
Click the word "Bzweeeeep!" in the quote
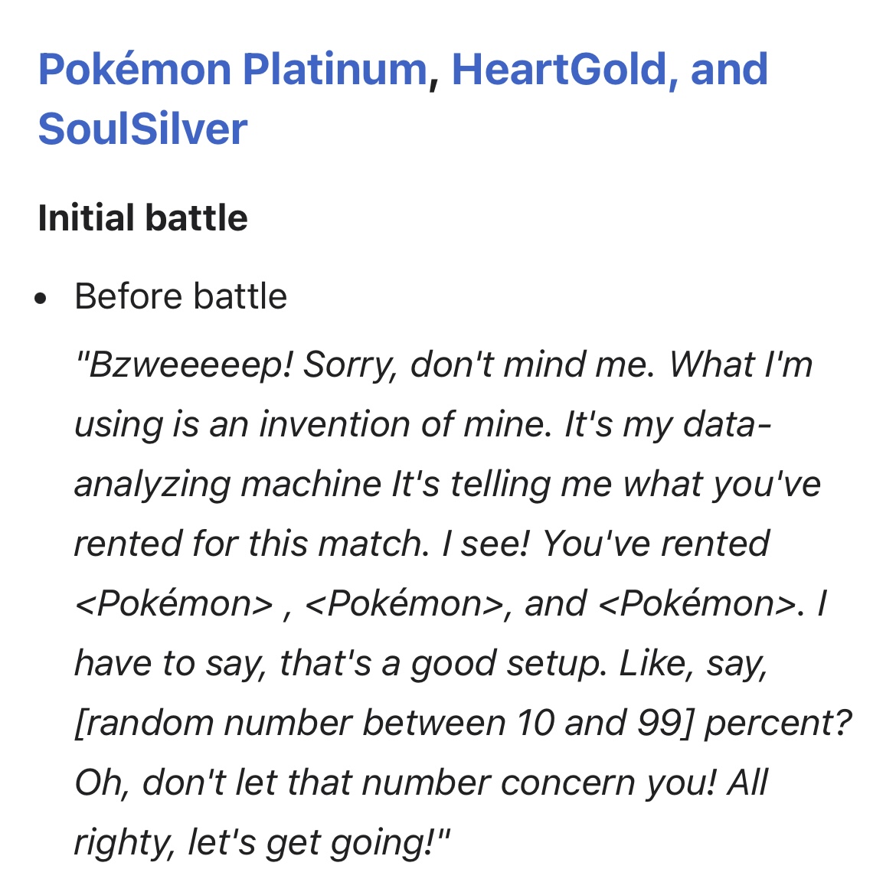point(184,364)
